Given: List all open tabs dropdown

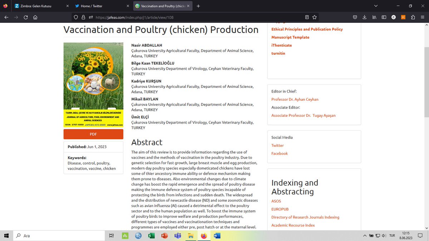Looking at the screenshot, I should point(376,6).
